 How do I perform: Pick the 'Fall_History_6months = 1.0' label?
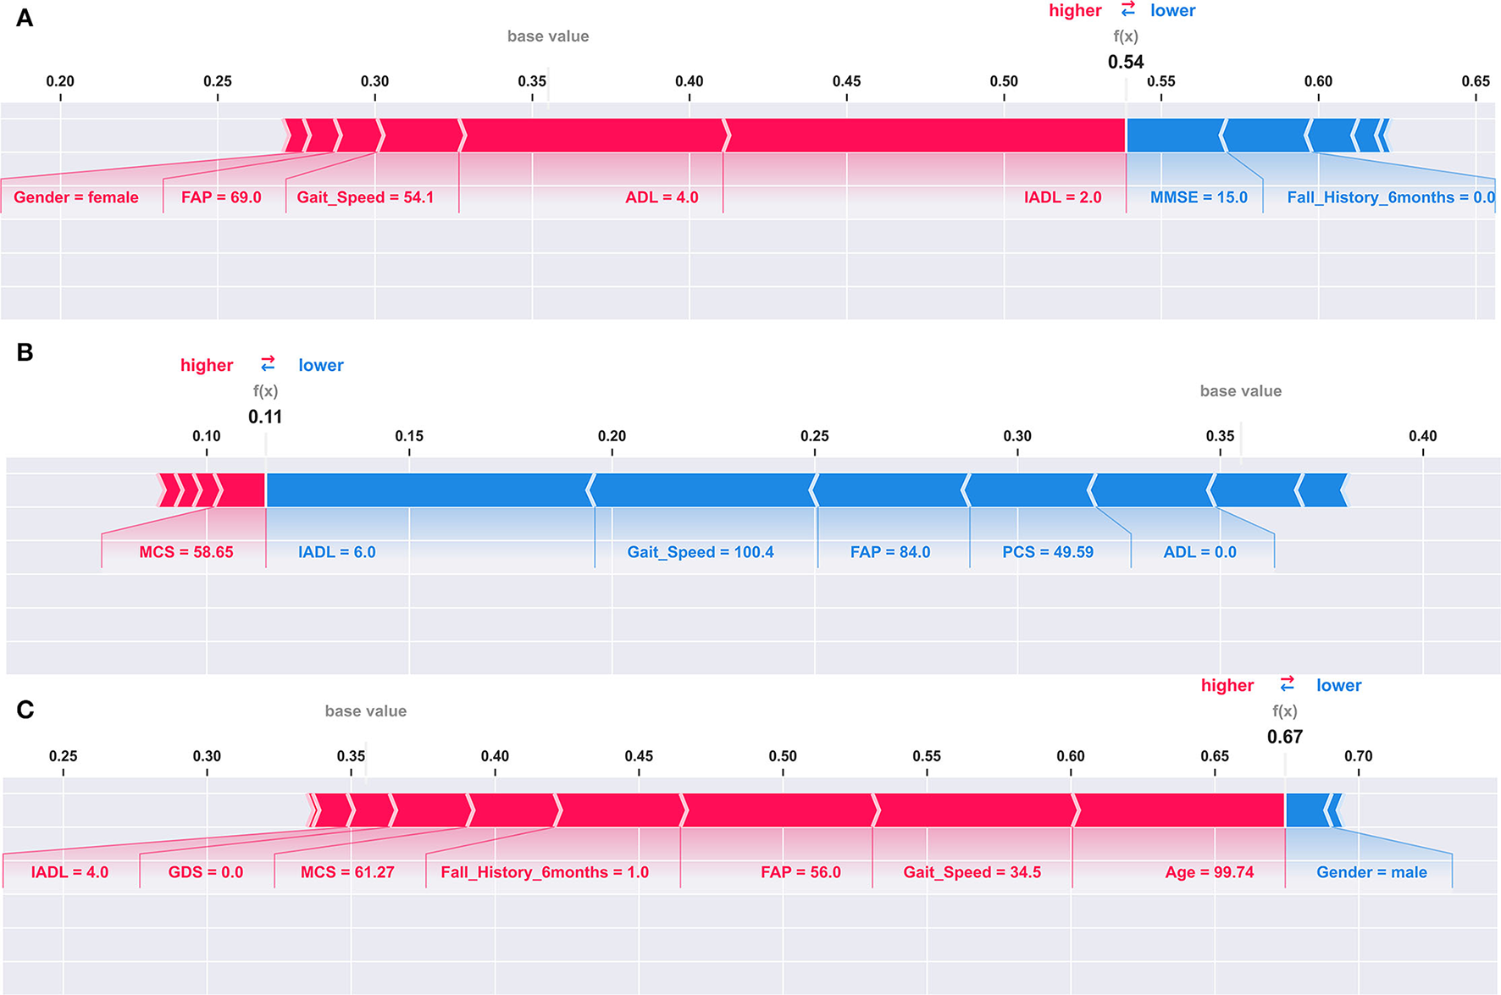(544, 872)
